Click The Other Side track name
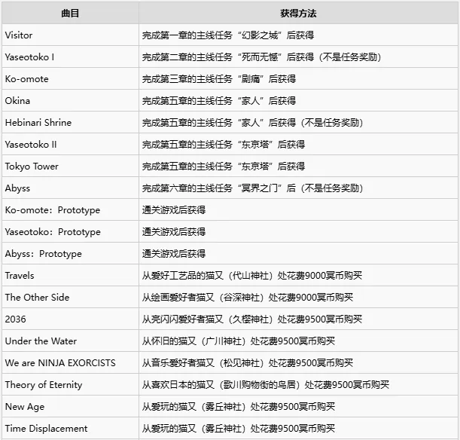460x440 pixels. [x=37, y=297]
